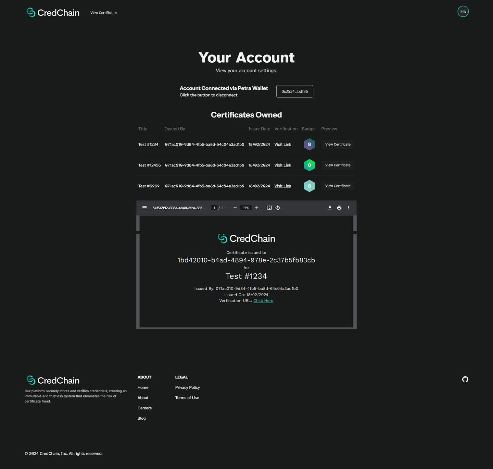View Certificate for Test #6969
This screenshot has height=469, width=493.
(338, 186)
